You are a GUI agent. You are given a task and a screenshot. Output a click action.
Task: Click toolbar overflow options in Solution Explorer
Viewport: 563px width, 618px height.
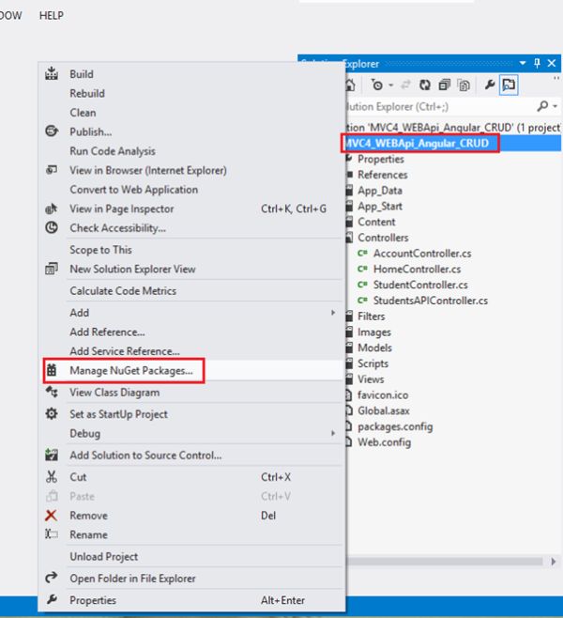point(556,79)
